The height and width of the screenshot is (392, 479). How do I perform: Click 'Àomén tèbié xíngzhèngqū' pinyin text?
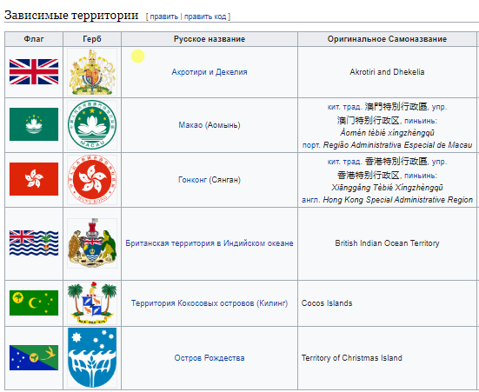[387, 133]
